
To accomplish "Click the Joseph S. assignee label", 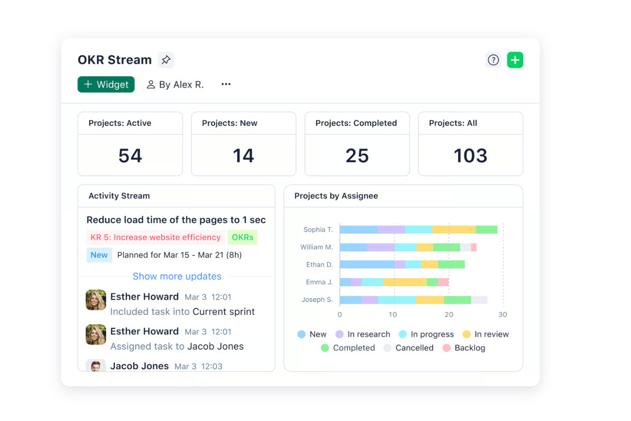I will pyautogui.click(x=317, y=300).
